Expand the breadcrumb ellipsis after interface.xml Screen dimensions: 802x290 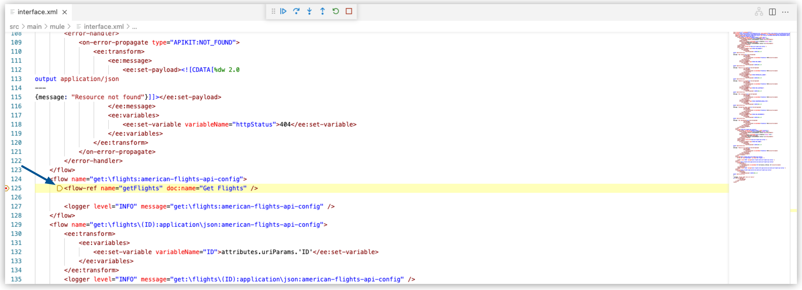coord(134,27)
